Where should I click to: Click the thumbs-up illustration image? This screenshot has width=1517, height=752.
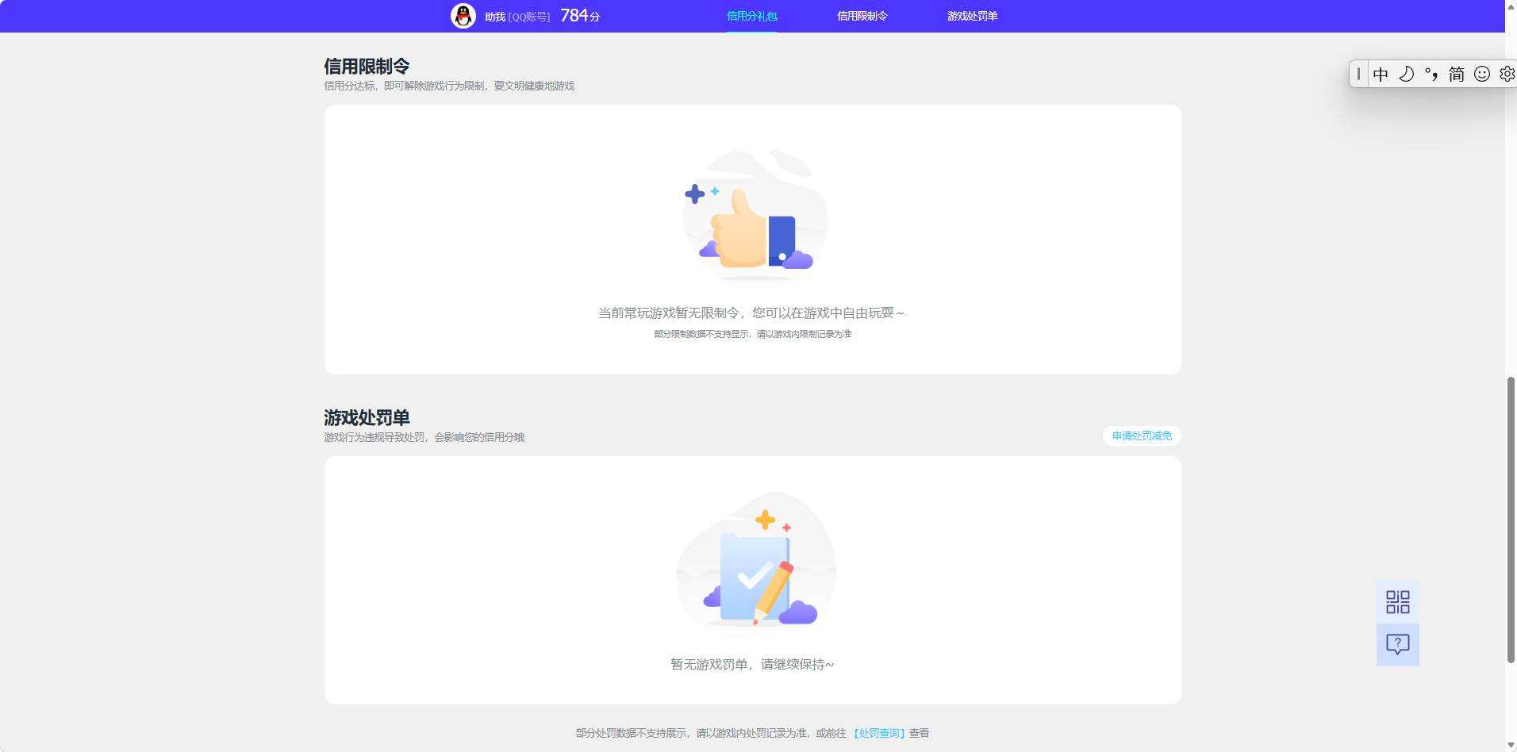pyautogui.click(x=755, y=214)
